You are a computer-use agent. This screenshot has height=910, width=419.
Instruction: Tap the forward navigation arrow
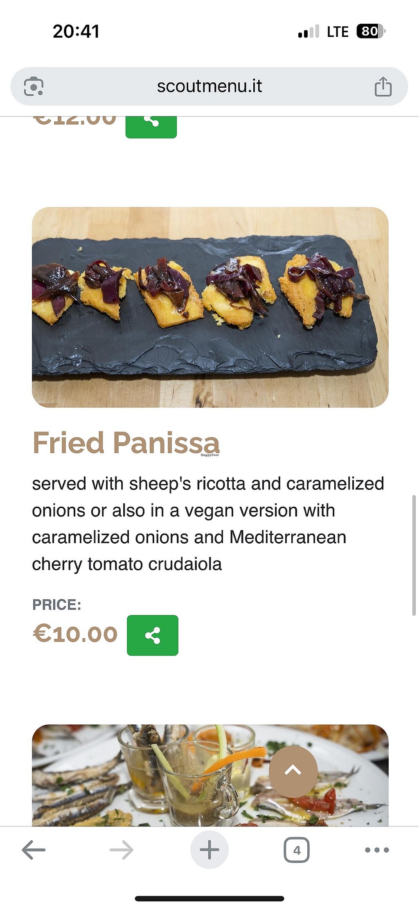[122, 850]
